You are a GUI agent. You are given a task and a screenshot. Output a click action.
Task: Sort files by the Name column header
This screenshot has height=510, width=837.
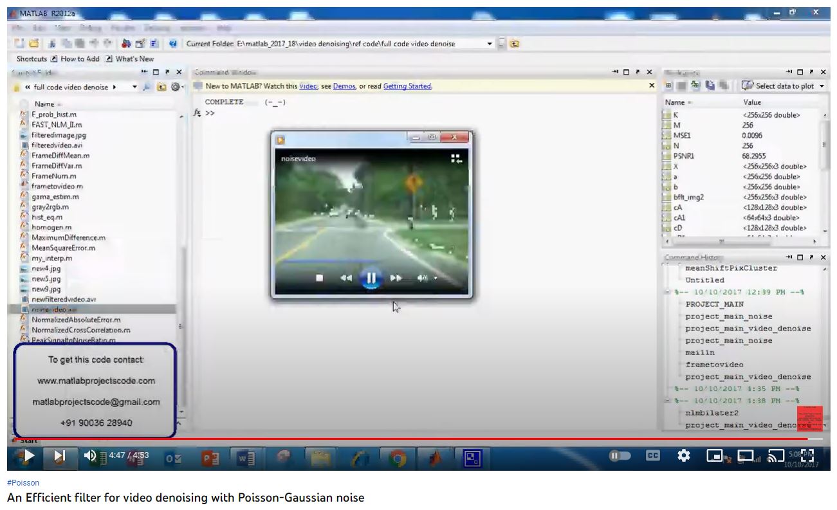click(45, 104)
